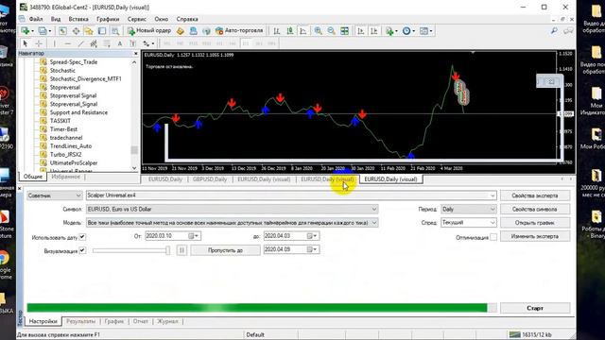Click 'Свойства эксперта' button
Viewport: 605px width, 340px height.
(535, 195)
